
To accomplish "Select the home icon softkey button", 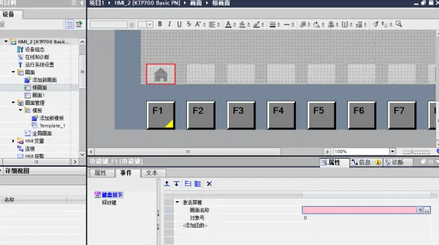I will point(161,74).
